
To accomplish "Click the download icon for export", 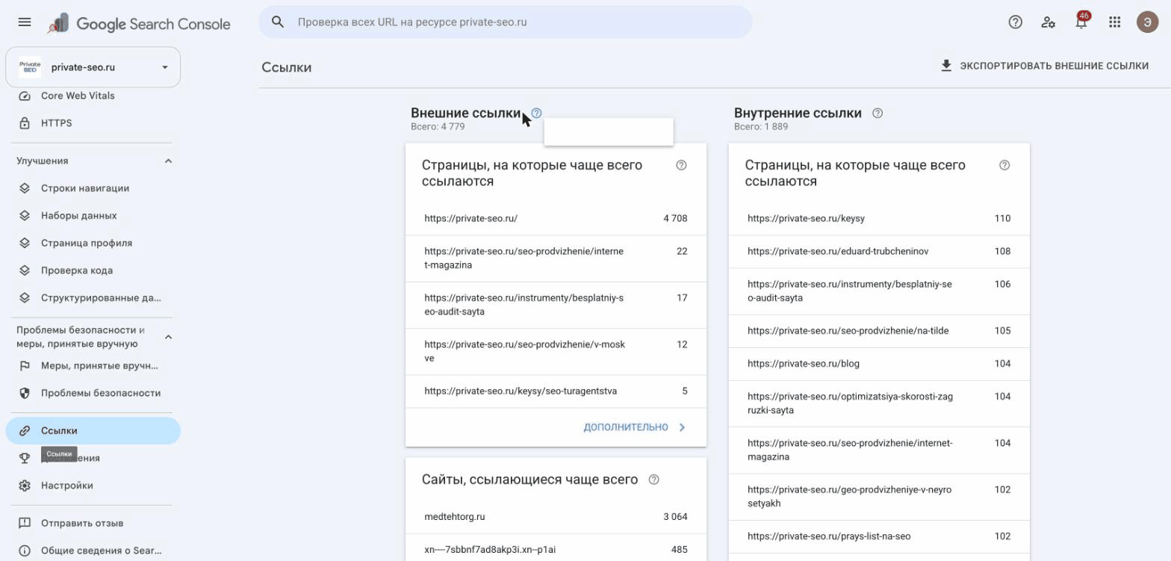I will pyautogui.click(x=946, y=66).
